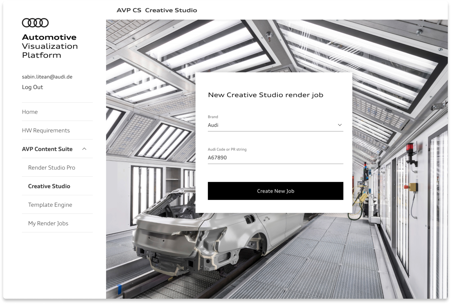The height and width of the screenshot is (304, 451).
Task: Click the New Creative Studio render job heading
Action: click(x=266, y=95)
